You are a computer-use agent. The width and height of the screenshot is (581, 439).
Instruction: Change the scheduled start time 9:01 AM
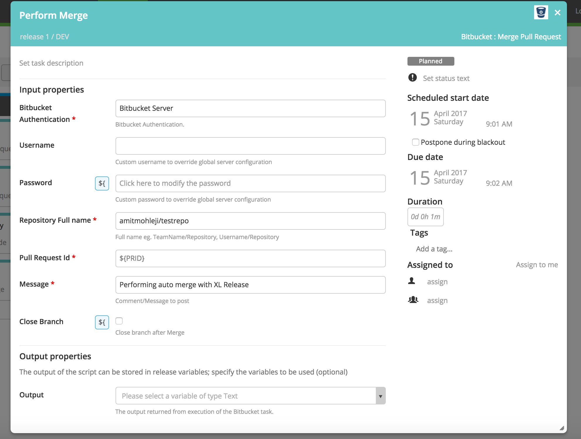[499, 124]
